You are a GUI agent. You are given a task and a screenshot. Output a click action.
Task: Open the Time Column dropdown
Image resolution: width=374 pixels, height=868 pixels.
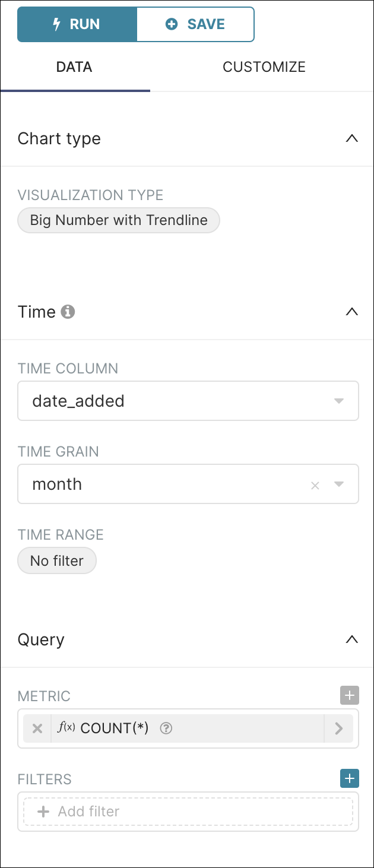pos(188,401)
